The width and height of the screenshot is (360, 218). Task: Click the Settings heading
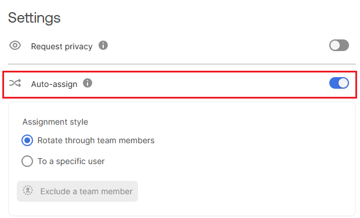(34, 18)
